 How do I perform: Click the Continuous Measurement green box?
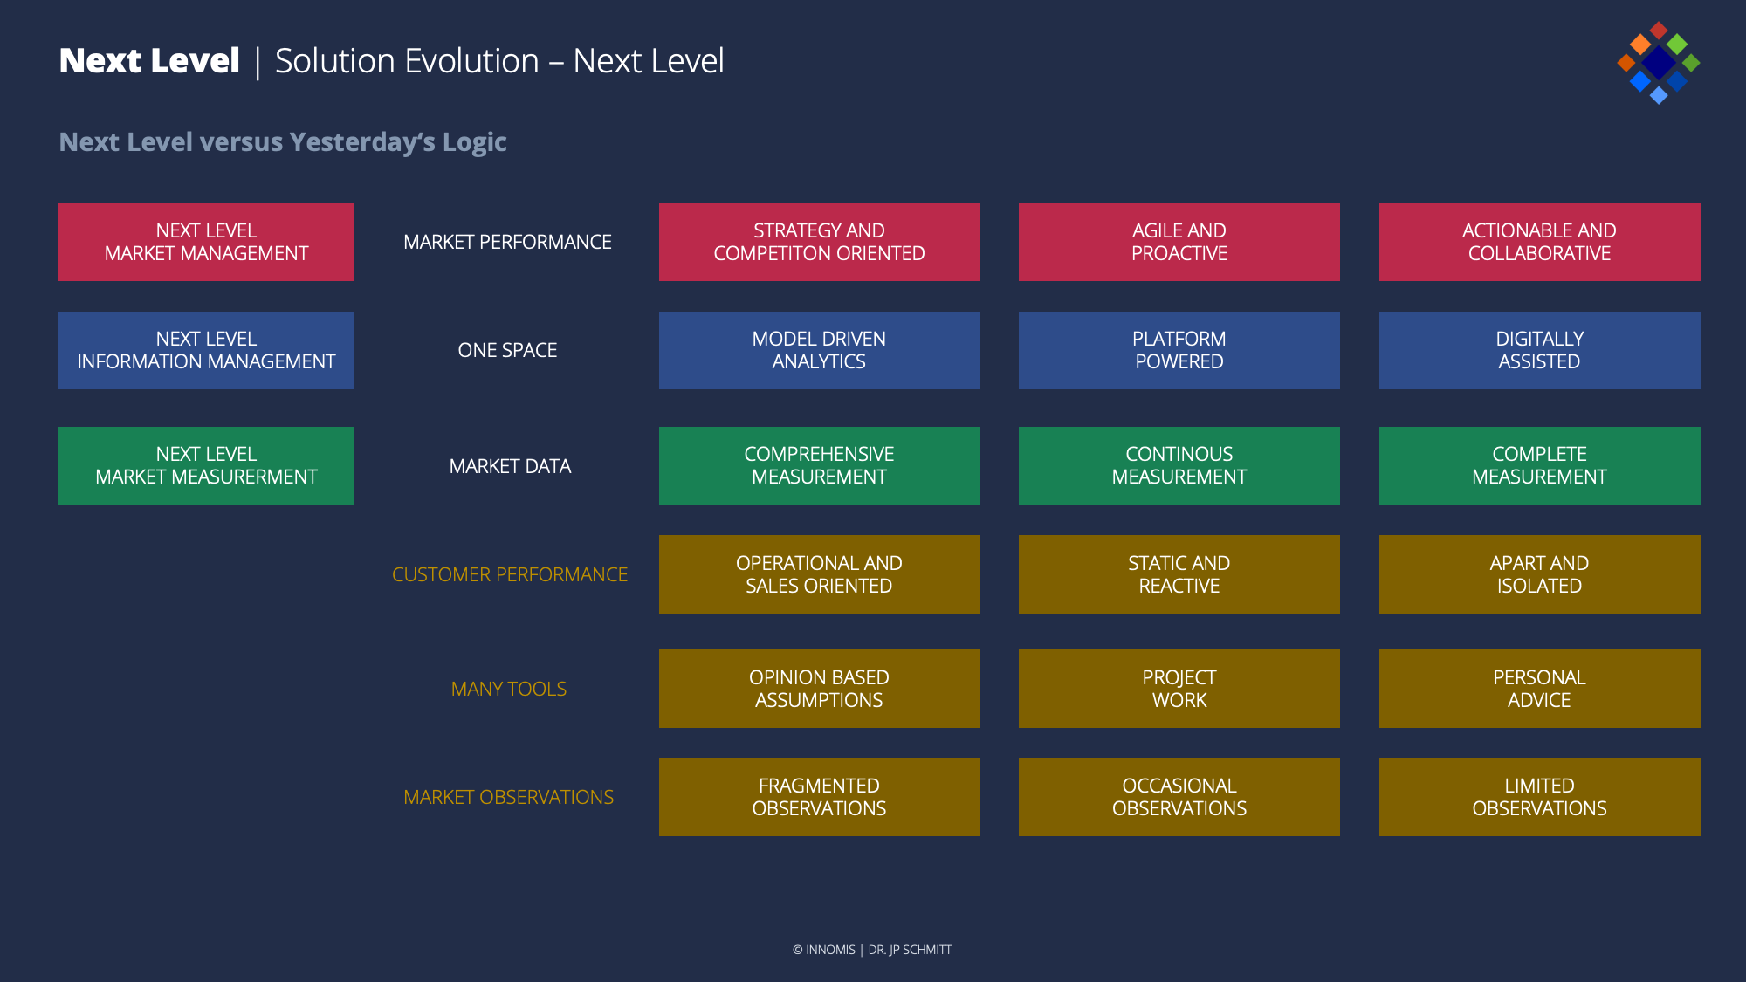coord(1179,465)
